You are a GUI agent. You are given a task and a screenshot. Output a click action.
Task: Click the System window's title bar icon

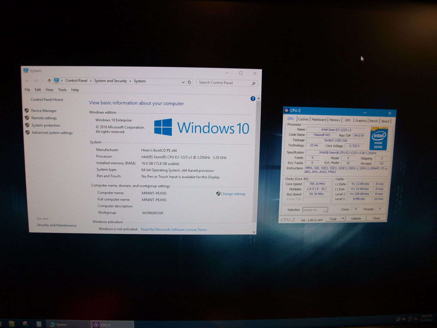pyautogui.click(x=26, y=70)
